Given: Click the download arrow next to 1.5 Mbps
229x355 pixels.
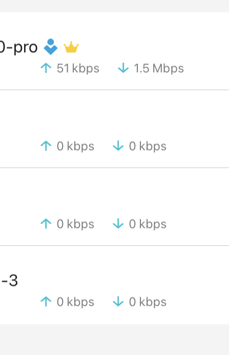Looking at the screenshot, I should (x=123, y=68).
